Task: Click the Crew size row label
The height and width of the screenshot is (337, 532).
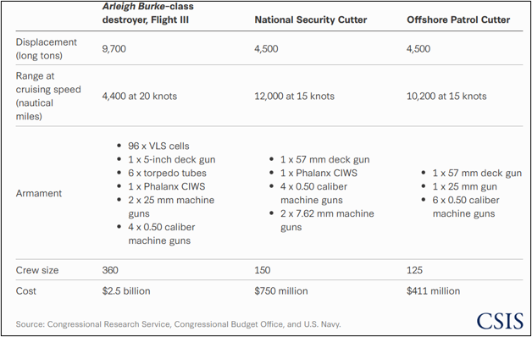Action: [x=37, y=270]
